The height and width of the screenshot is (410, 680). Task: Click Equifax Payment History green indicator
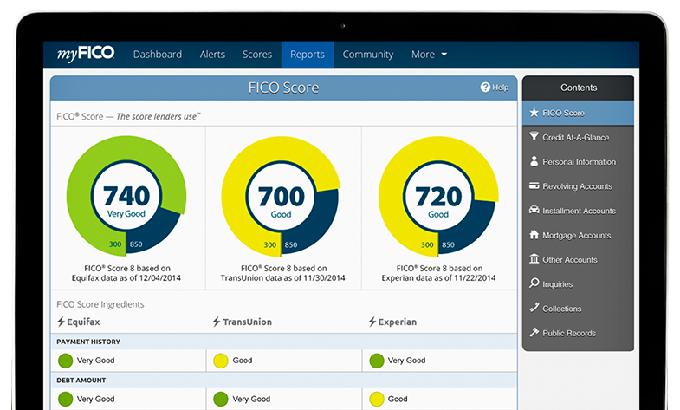(66, 361)
